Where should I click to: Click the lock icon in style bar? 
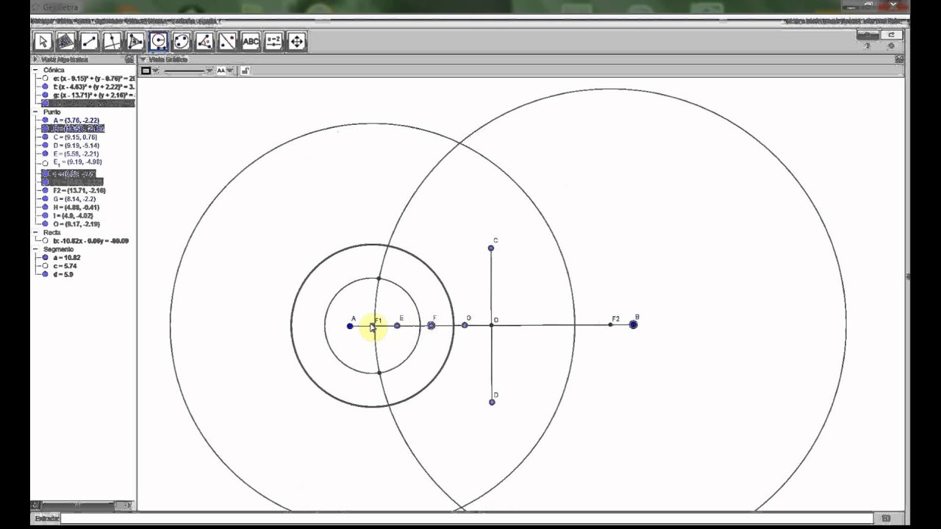pos(245,71)
